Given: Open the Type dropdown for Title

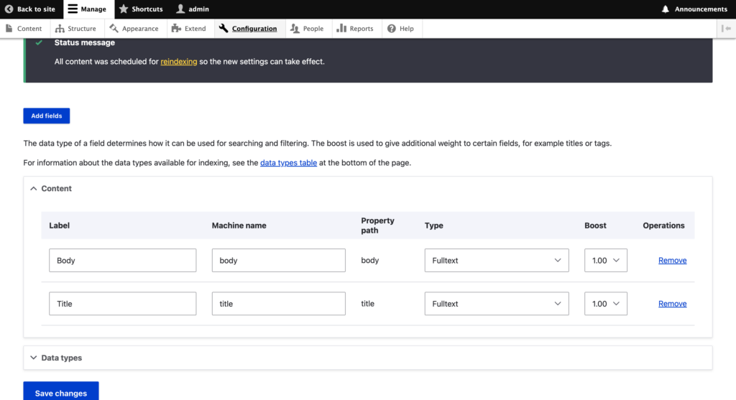Looking at the screenshot, I should [x=496, y=304].
